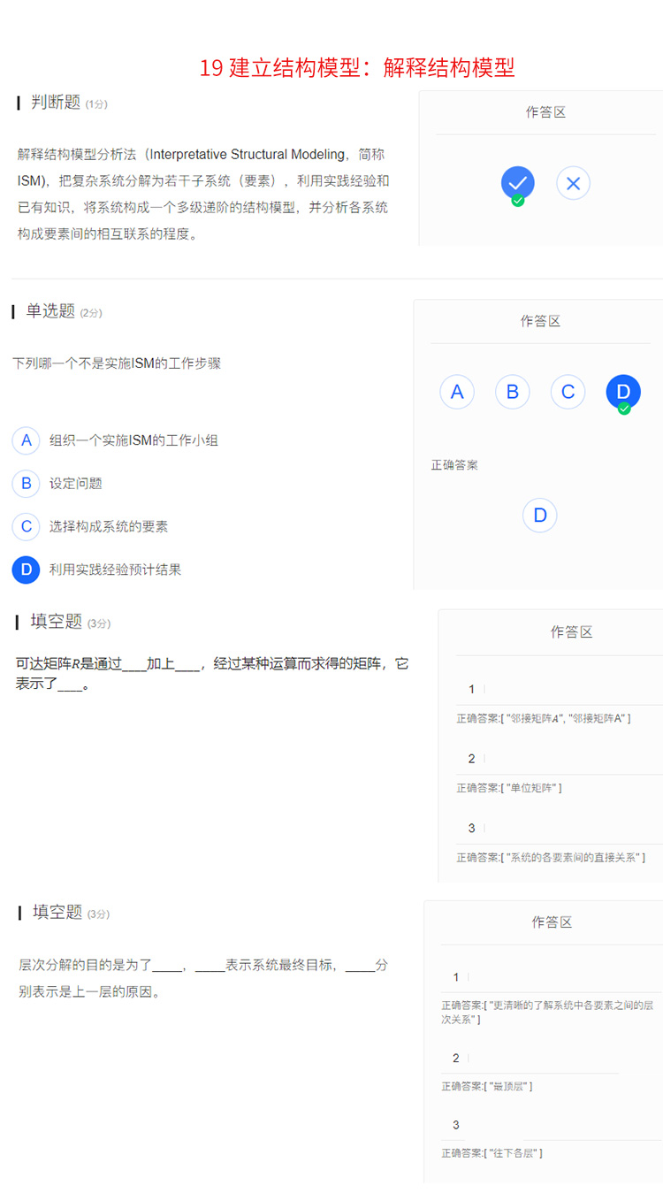Select the checkmark (true) answer button
The image size is (663, 1193).
[x=517, y=182]
